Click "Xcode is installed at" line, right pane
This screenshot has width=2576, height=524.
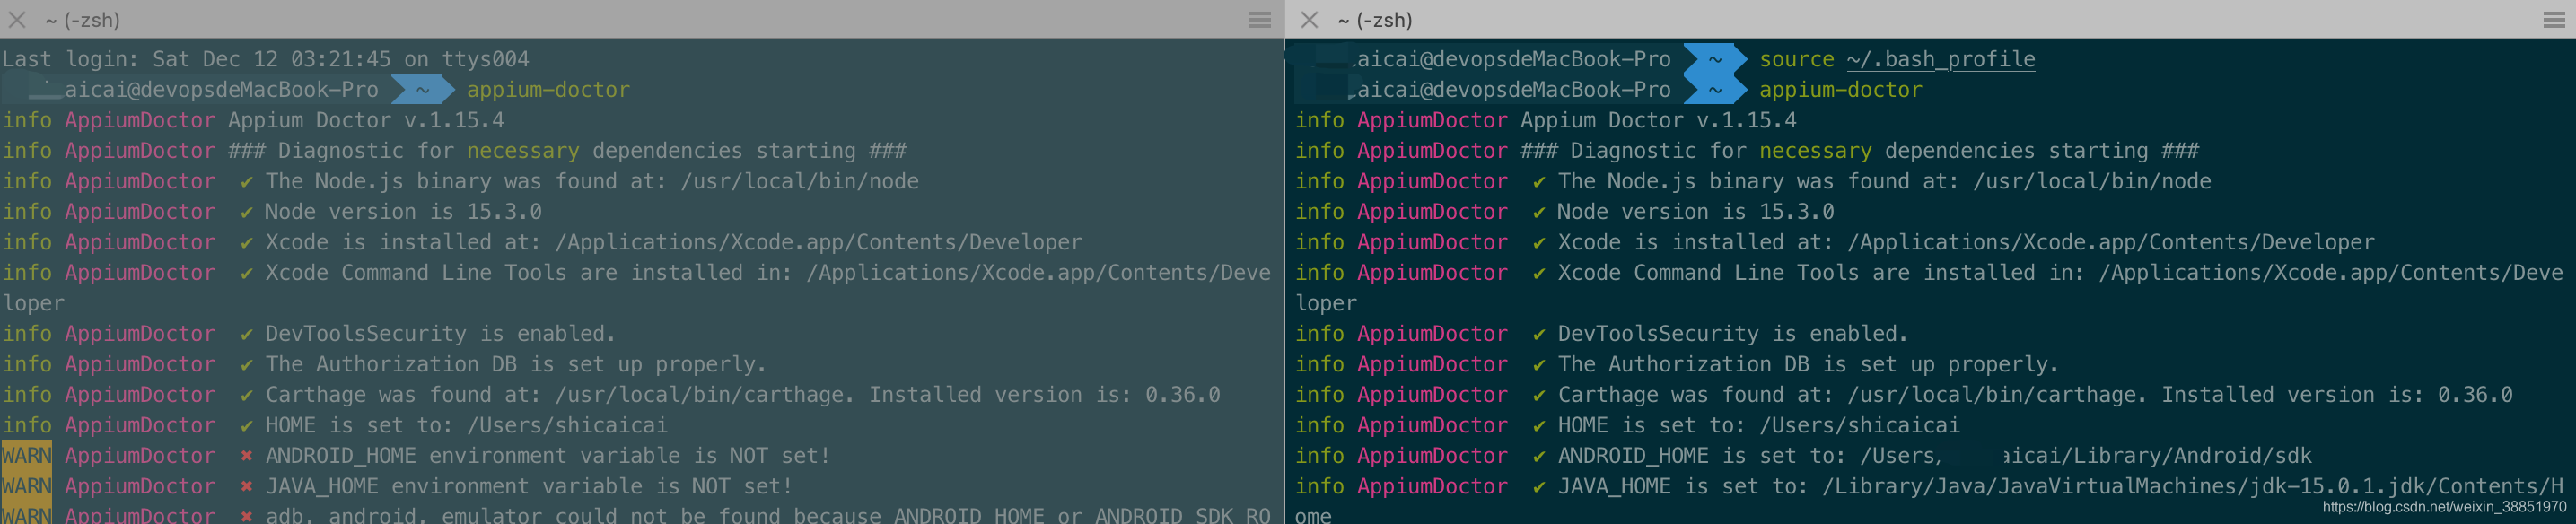[1966, 242]
